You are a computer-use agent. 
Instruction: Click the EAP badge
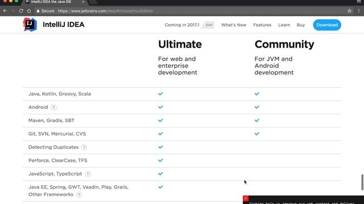click(209, 25)
